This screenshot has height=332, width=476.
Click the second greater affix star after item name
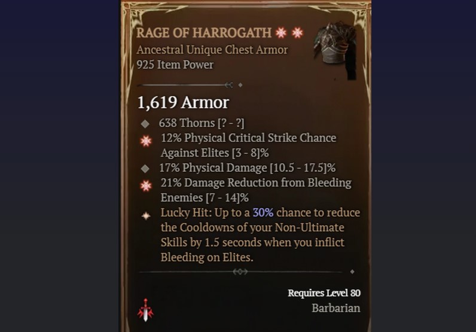pos(297,32)
